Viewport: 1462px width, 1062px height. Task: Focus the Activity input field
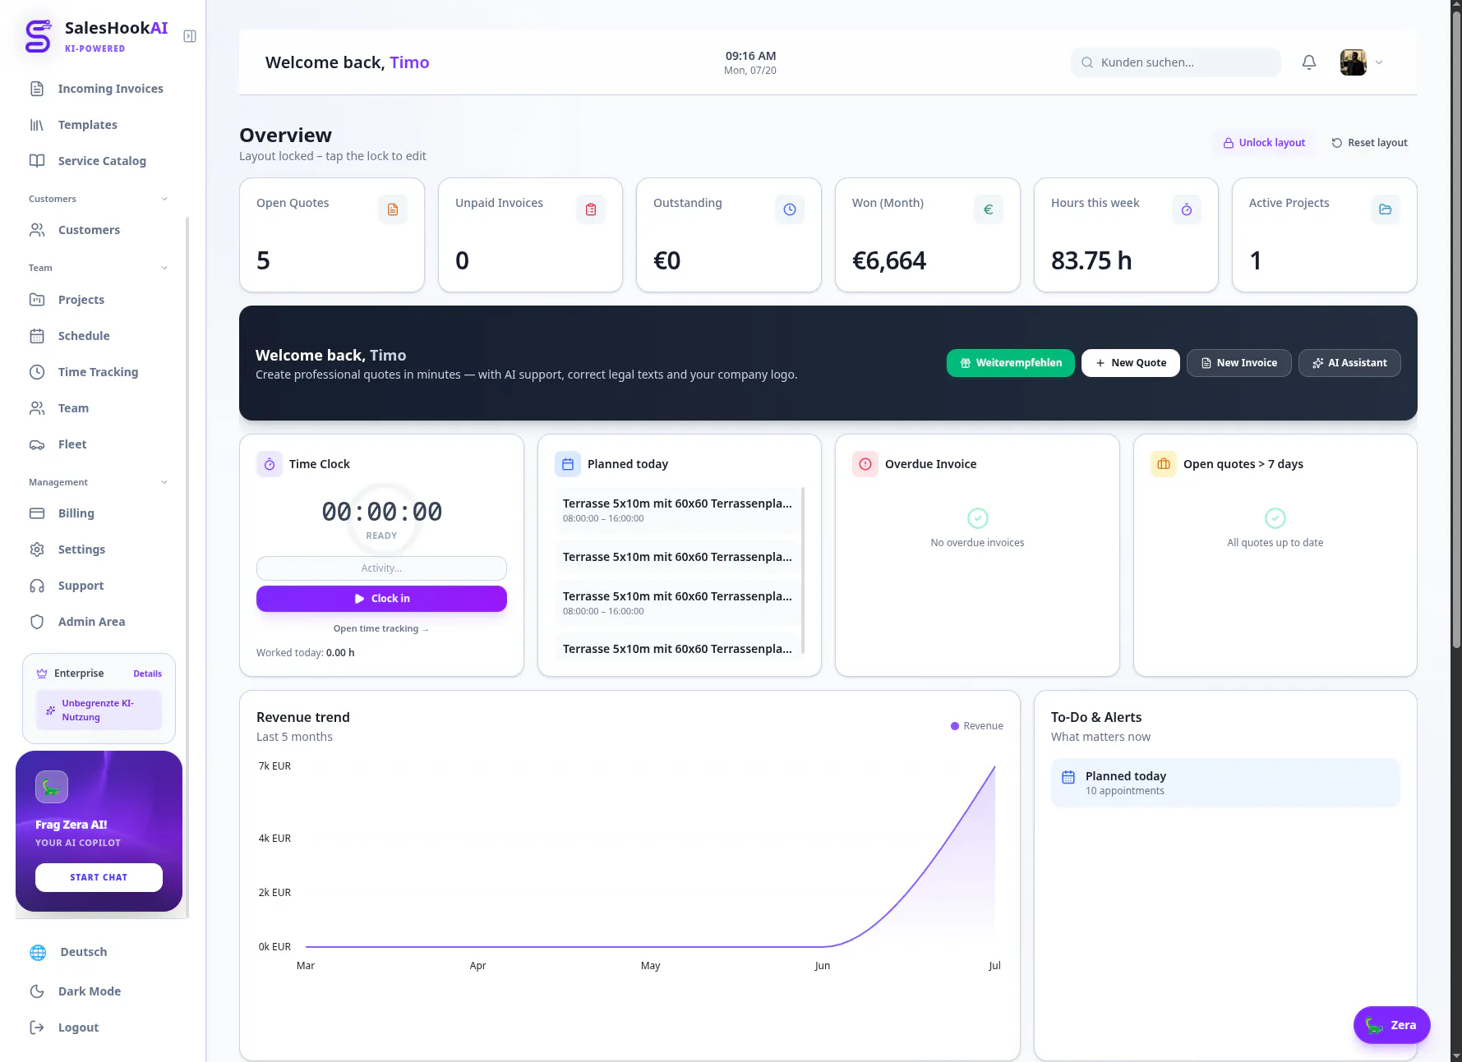click(x=381, y=568)
